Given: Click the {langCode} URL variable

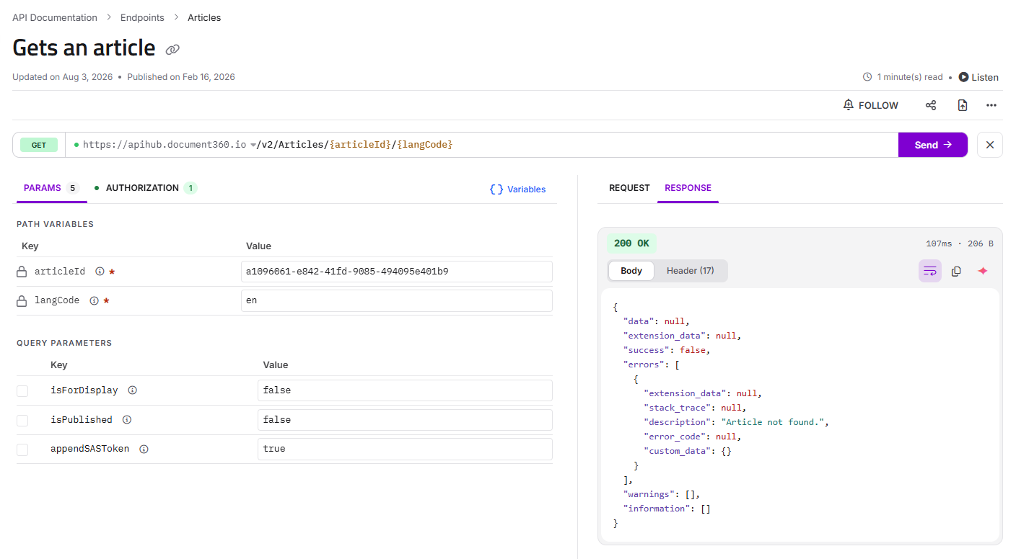Looking at the screenshot, I should (425, 145).
